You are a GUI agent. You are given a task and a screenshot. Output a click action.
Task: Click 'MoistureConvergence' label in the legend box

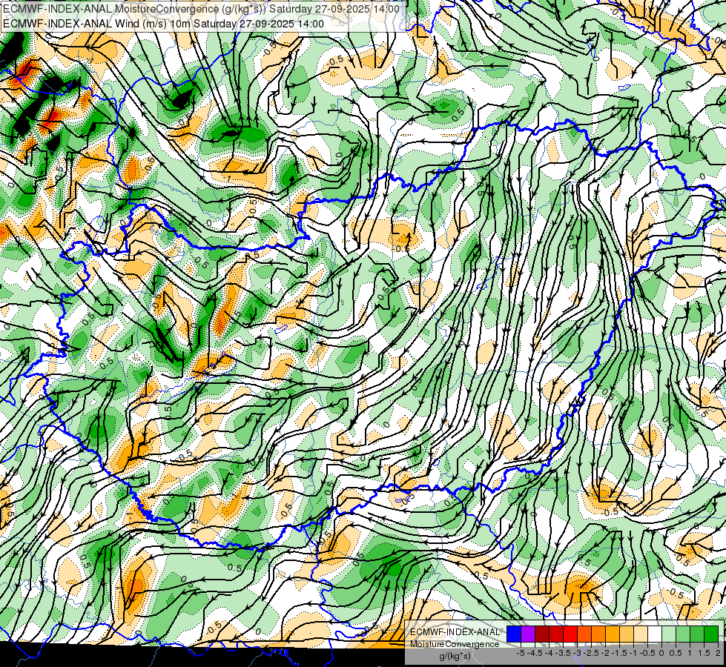pos(455,644)
